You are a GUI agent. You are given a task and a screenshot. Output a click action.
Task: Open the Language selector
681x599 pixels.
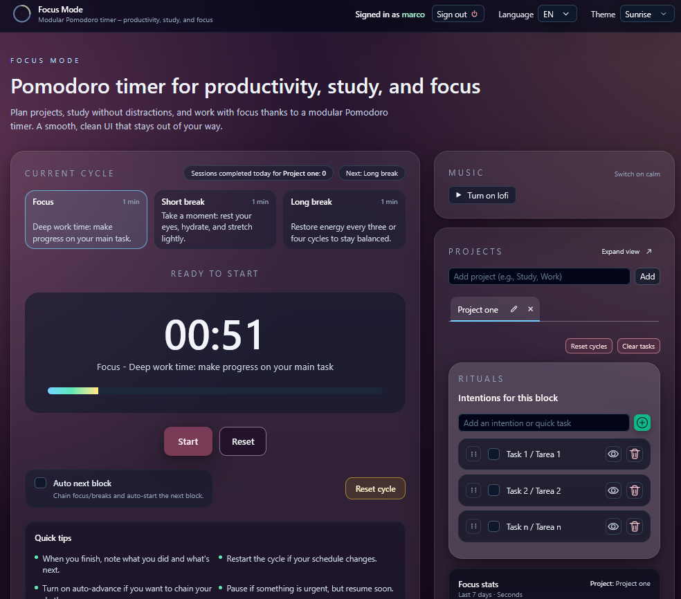557,14
